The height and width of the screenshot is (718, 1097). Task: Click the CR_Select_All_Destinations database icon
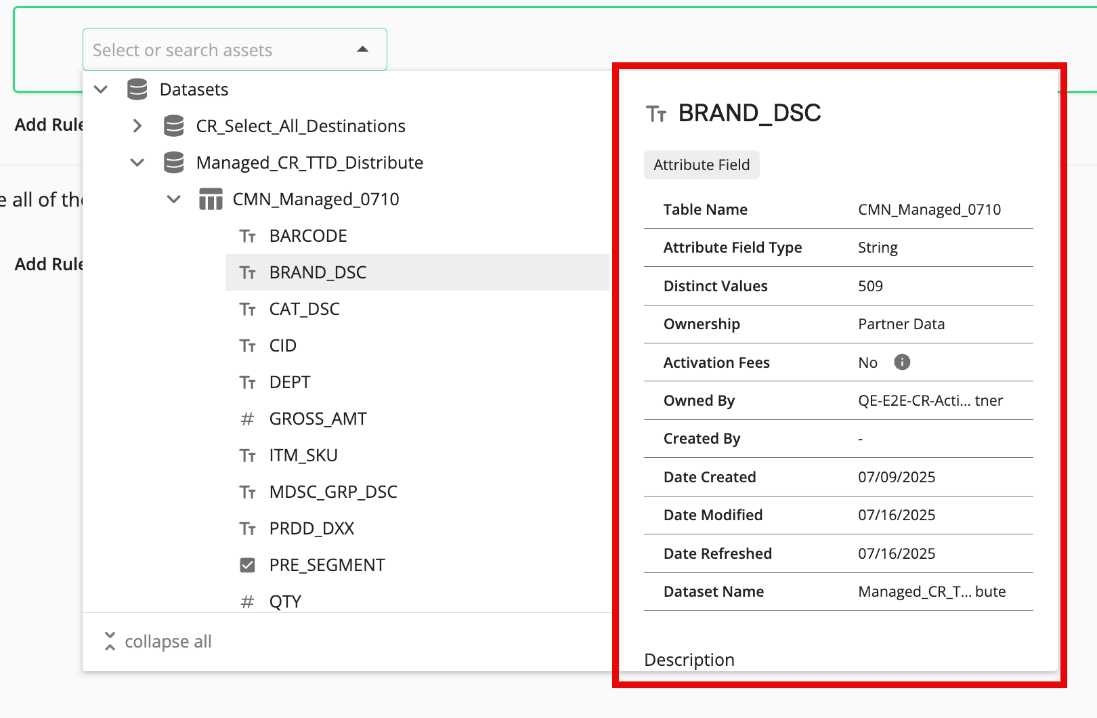tap(174, 126)
